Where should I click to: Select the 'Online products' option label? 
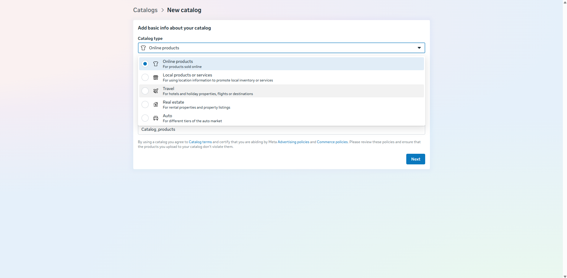(x=178, y=61)
